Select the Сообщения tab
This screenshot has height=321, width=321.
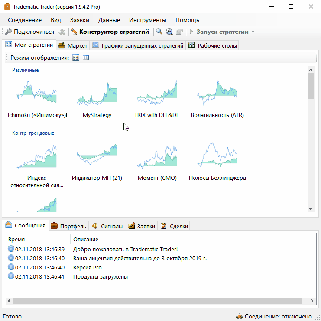click(x=26, y=225)
